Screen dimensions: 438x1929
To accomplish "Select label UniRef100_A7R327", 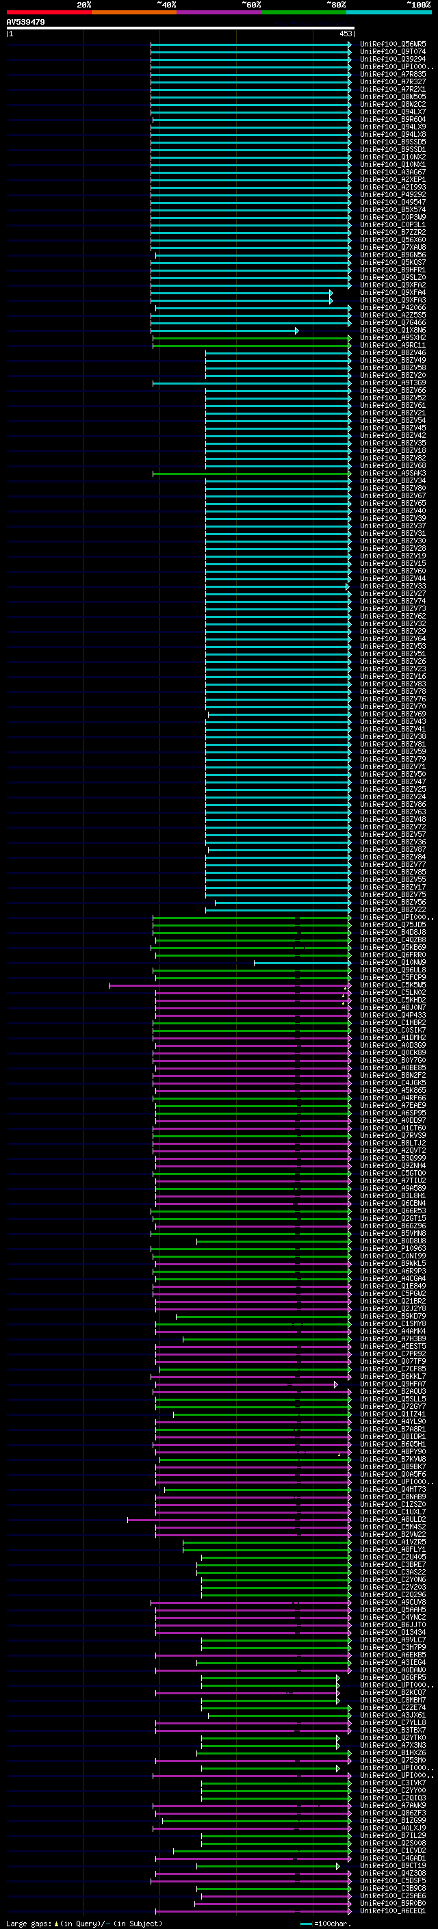I will (x=393, y=81).
